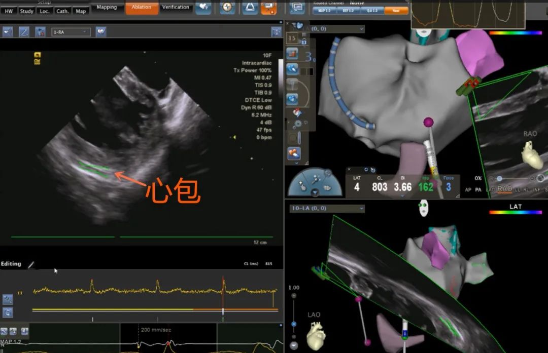Click the message screen icon near Routed Channel

pyautogui.click(x=297, y=7)
